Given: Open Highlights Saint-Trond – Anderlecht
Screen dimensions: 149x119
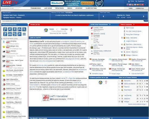Looking at the screenshot, I should (14, 15).
